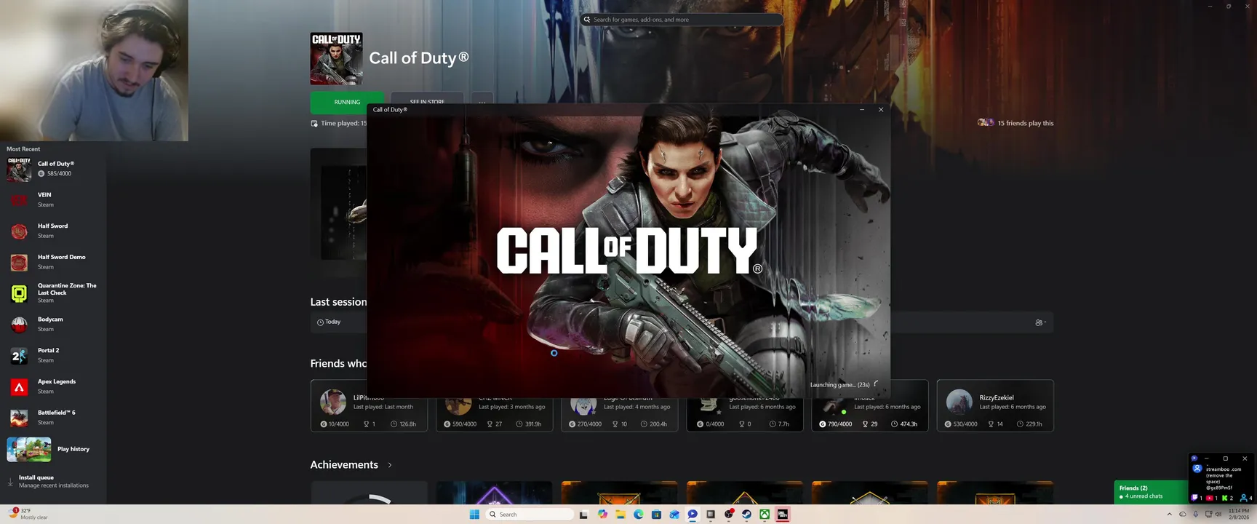The image size is (1257, 524).
Task: Click Call of Duty cover art thumbnail
Action: pos(336,58)
